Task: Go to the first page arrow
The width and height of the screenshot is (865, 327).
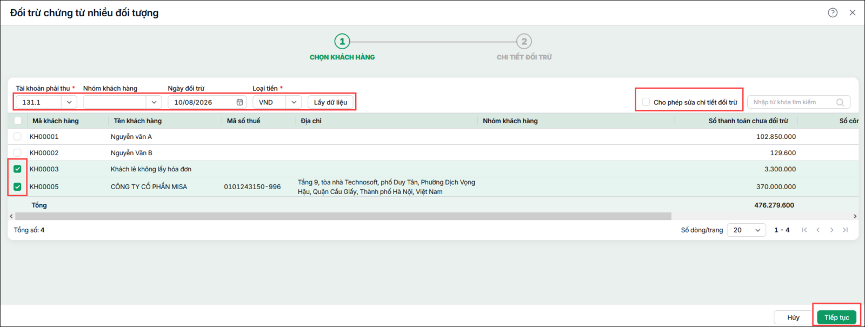Action: click(804, 230)
